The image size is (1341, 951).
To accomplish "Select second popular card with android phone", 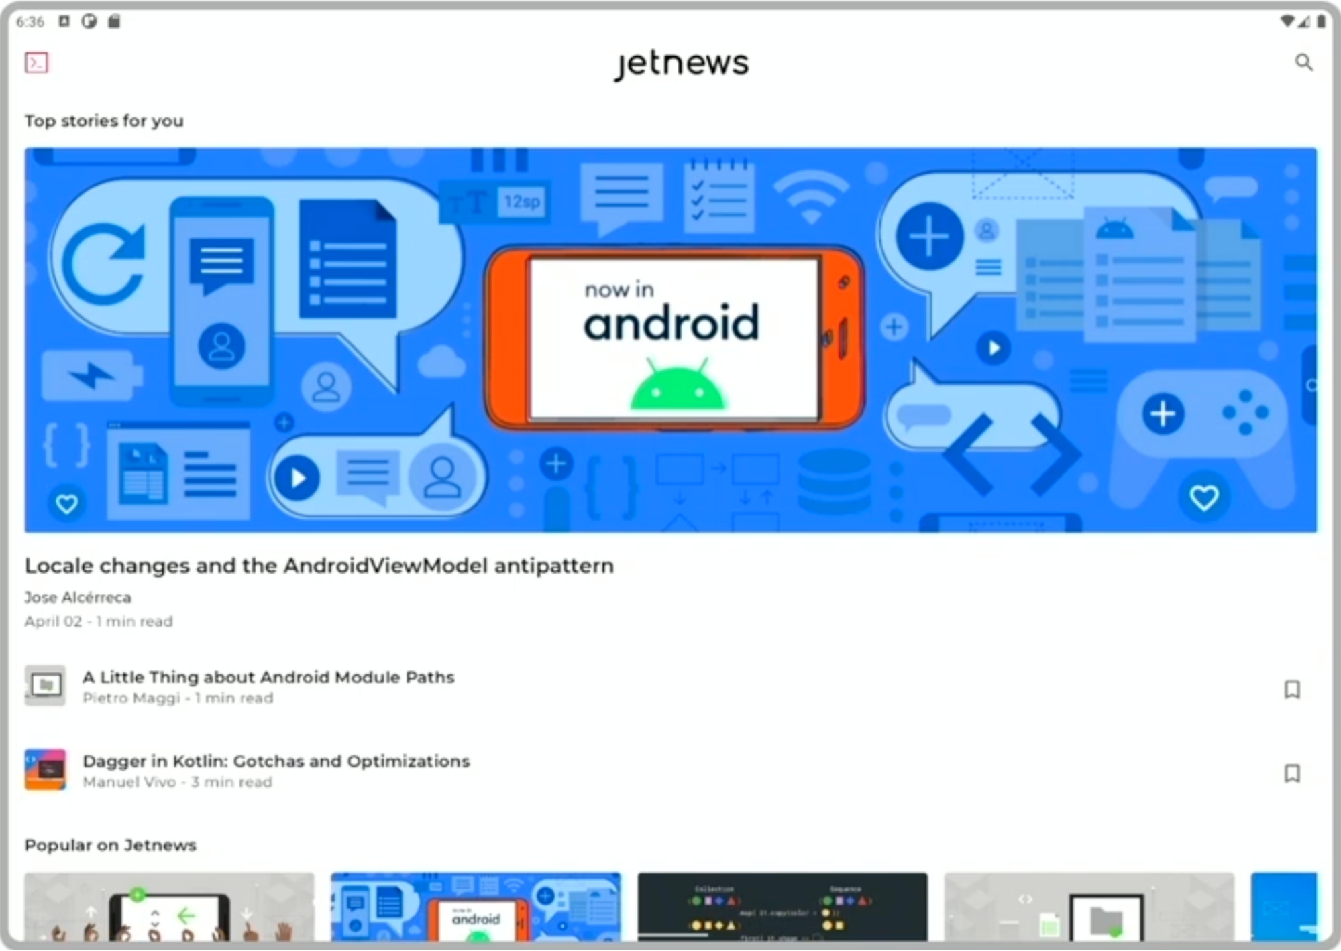I will (476, 907).
